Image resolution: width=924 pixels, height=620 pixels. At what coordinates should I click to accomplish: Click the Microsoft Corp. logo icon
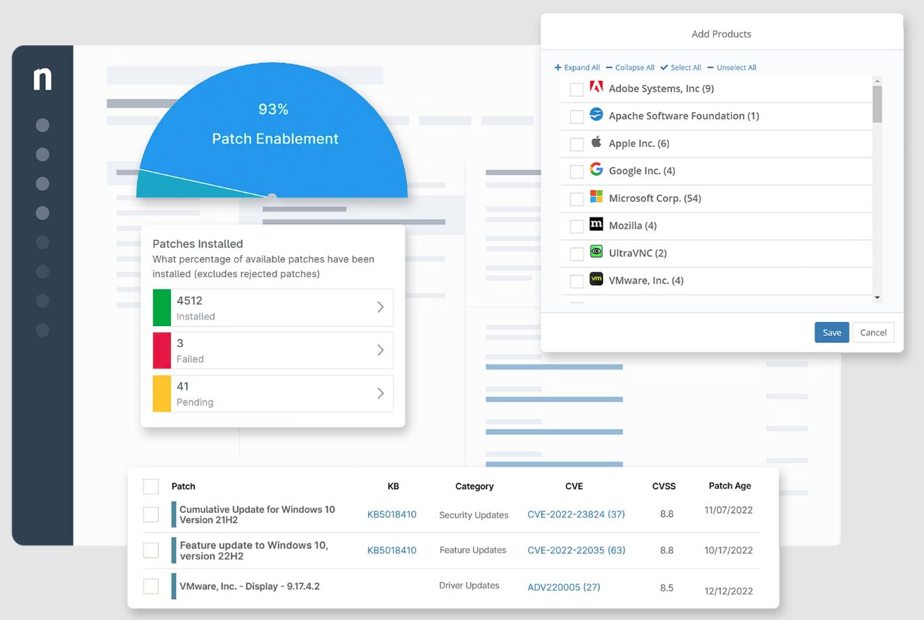click(x=596, y=196)
